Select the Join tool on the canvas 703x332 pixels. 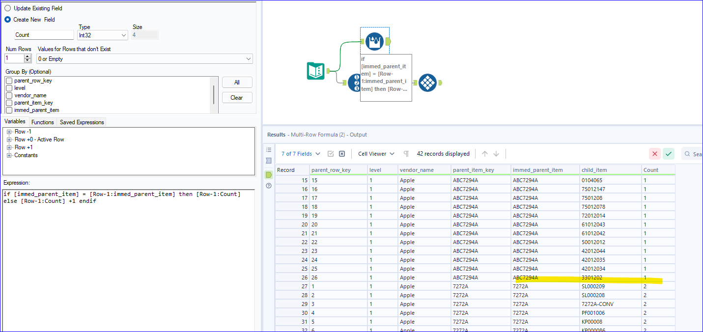coord(427,83)
